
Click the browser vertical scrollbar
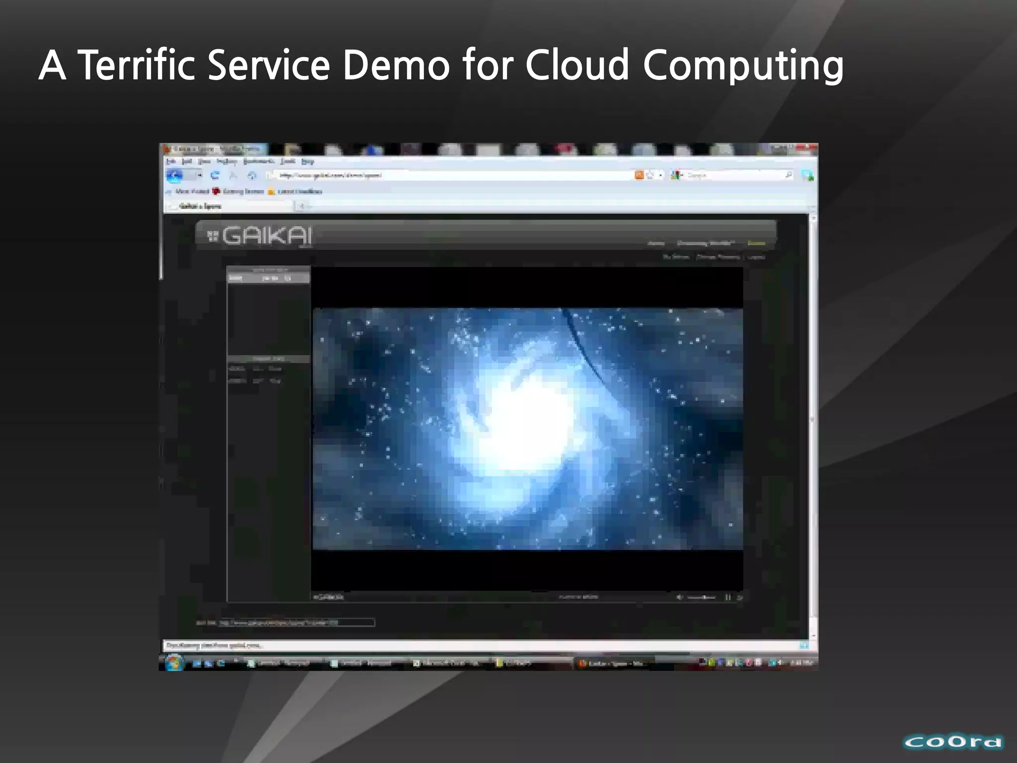813,427
